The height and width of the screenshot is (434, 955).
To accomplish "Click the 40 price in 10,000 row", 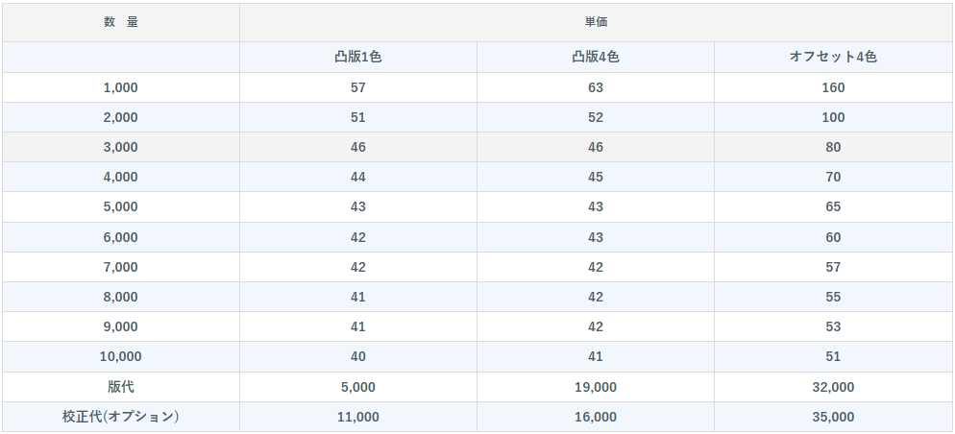I will tap(358, 356).
